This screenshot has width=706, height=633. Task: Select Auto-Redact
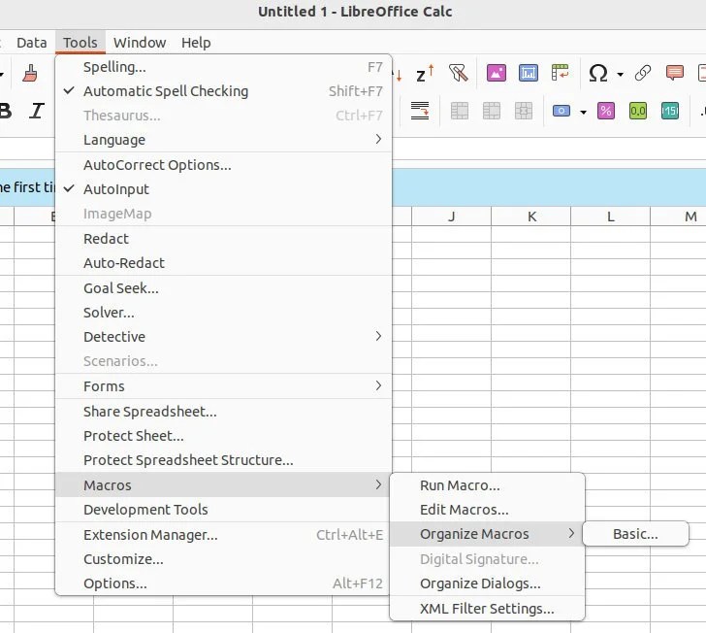coord(223,263)
